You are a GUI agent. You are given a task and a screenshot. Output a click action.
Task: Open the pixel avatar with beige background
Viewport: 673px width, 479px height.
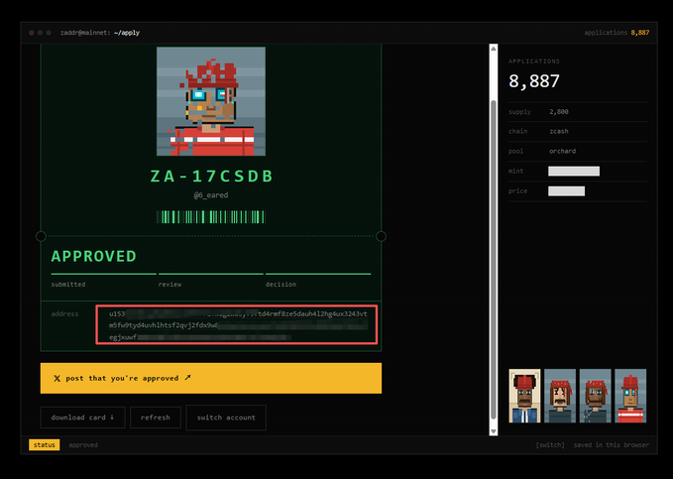[524, 396]
